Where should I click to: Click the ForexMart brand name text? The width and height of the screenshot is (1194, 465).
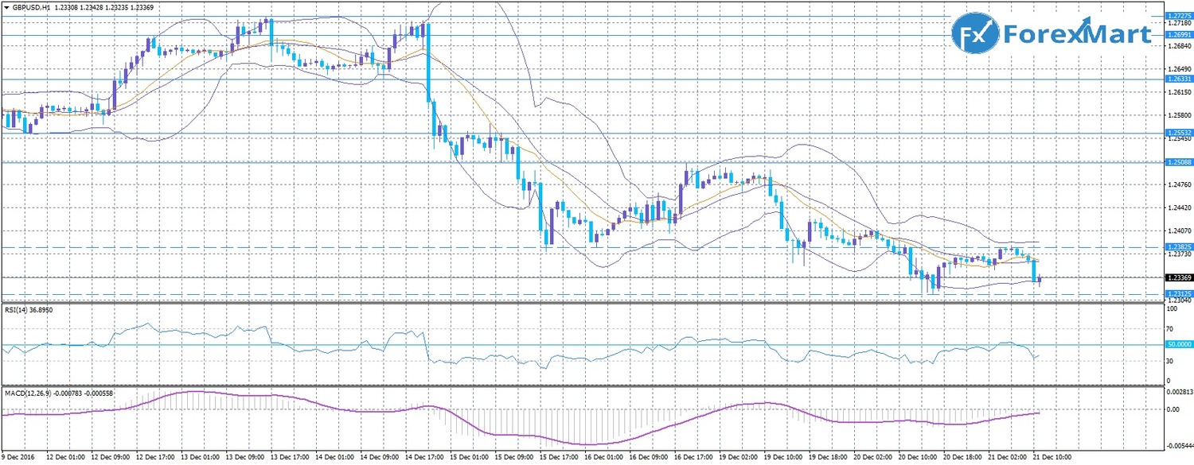coord(1077,34)
